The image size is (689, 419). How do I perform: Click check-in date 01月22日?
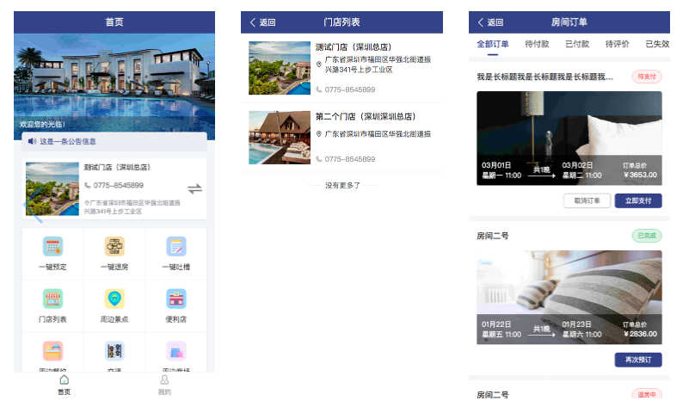tap(496, 324)
